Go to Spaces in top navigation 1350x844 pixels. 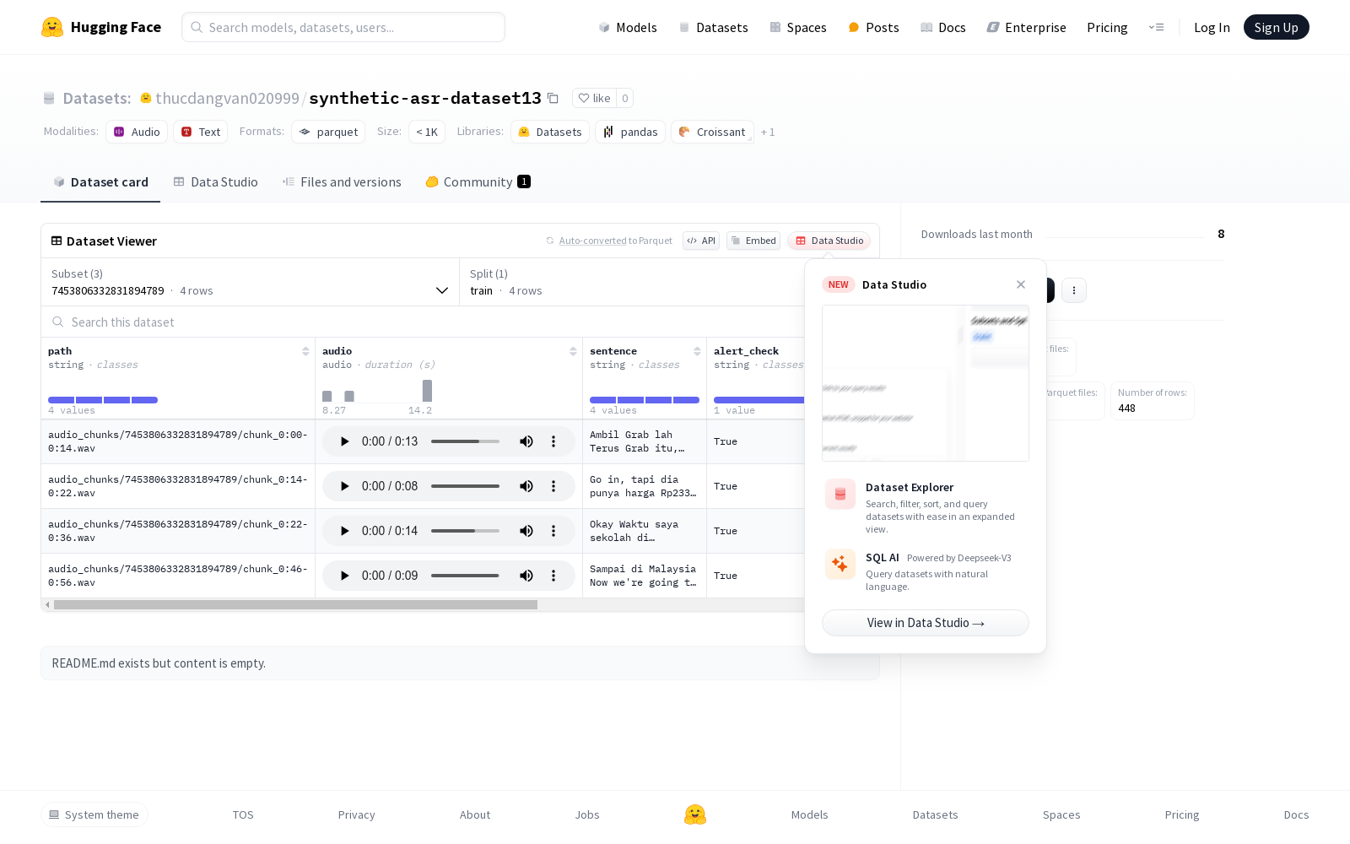pos(797,27)
